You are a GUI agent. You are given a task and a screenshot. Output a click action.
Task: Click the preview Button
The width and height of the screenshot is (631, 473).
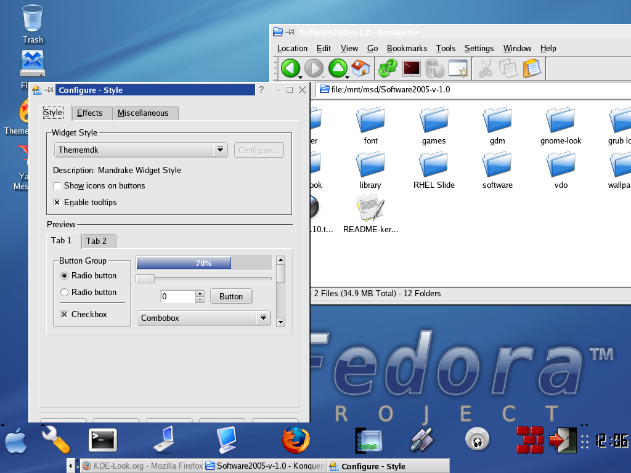[x=231, y=296]
